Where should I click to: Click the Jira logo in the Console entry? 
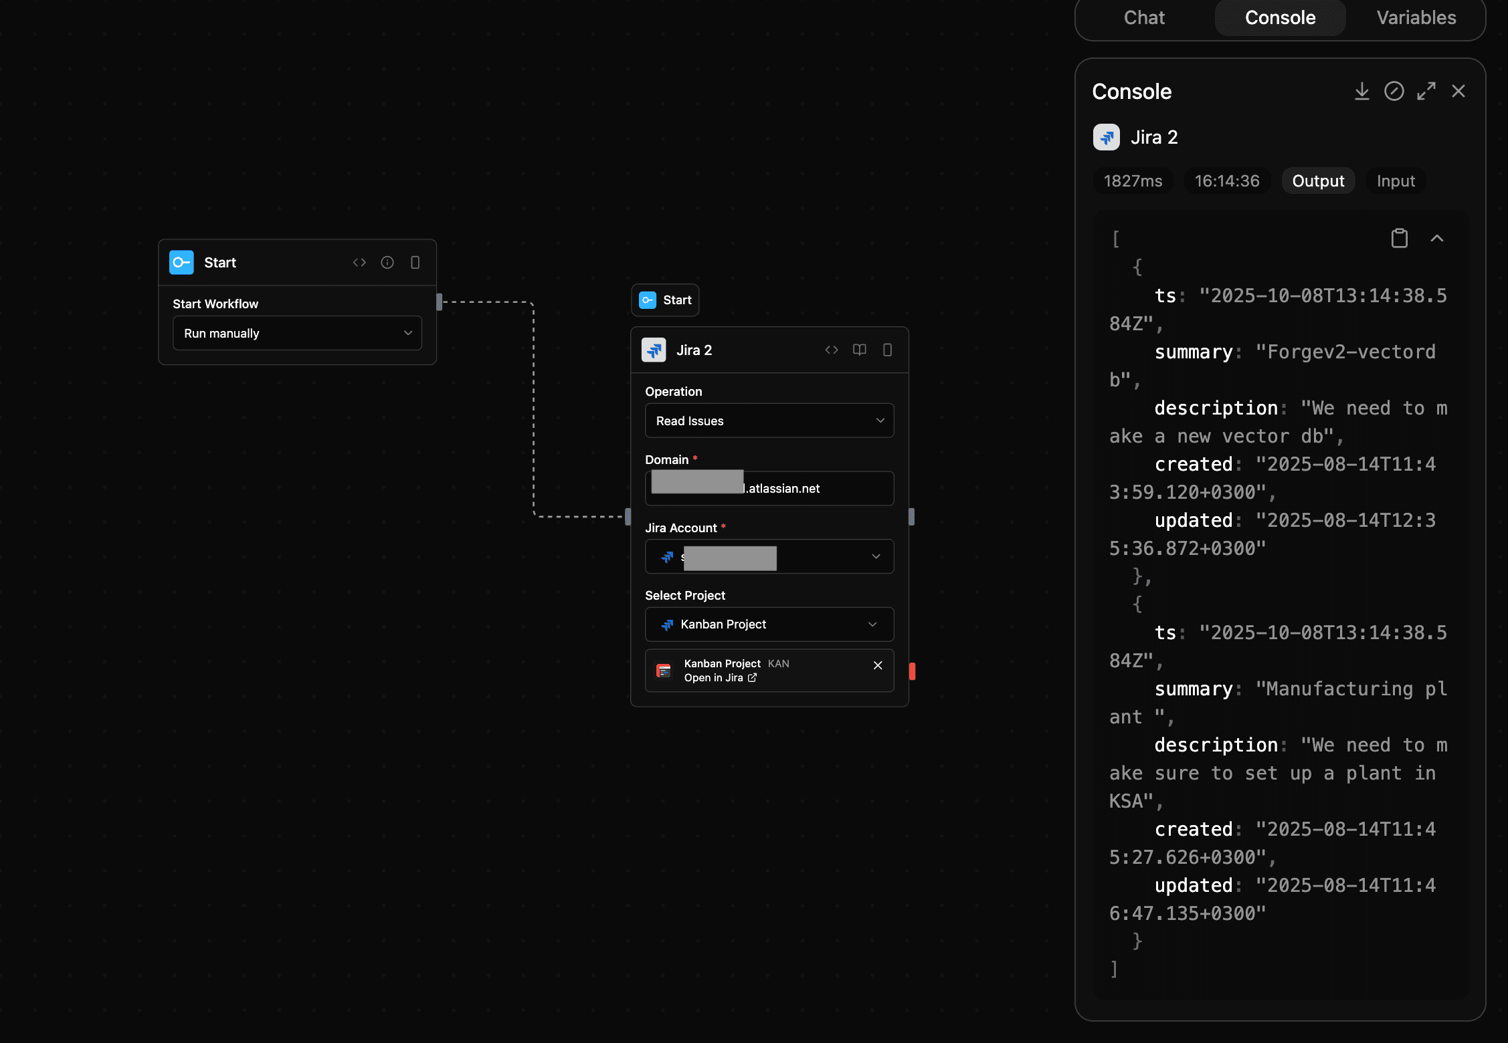pos(1106,137)
